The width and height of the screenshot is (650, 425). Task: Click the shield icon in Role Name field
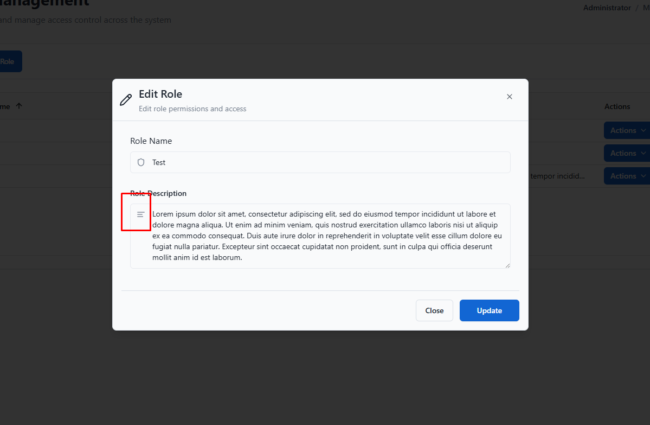point(141,162)
